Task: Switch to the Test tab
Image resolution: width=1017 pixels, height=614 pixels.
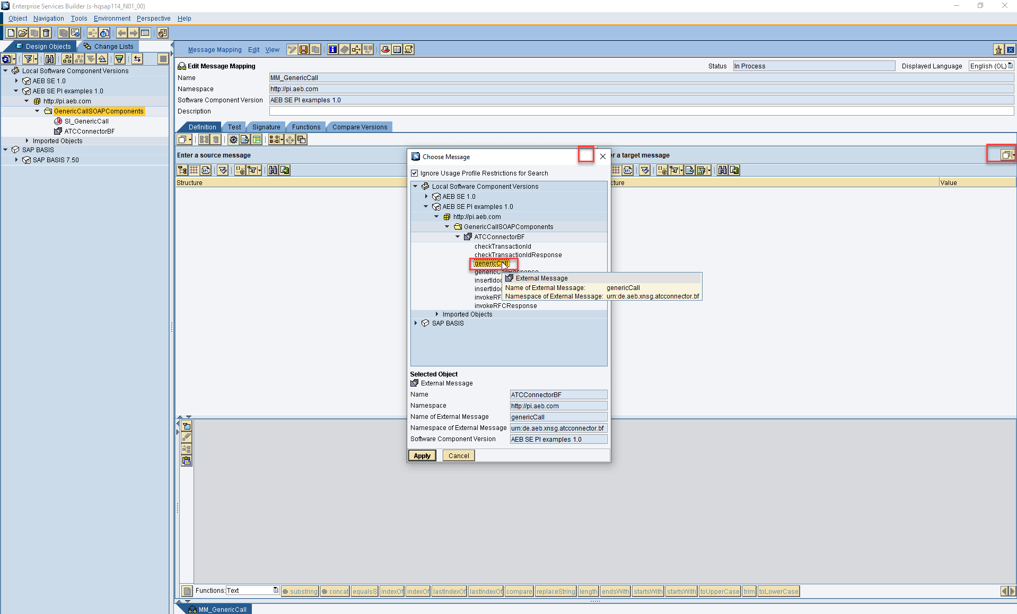Action: 234,127
